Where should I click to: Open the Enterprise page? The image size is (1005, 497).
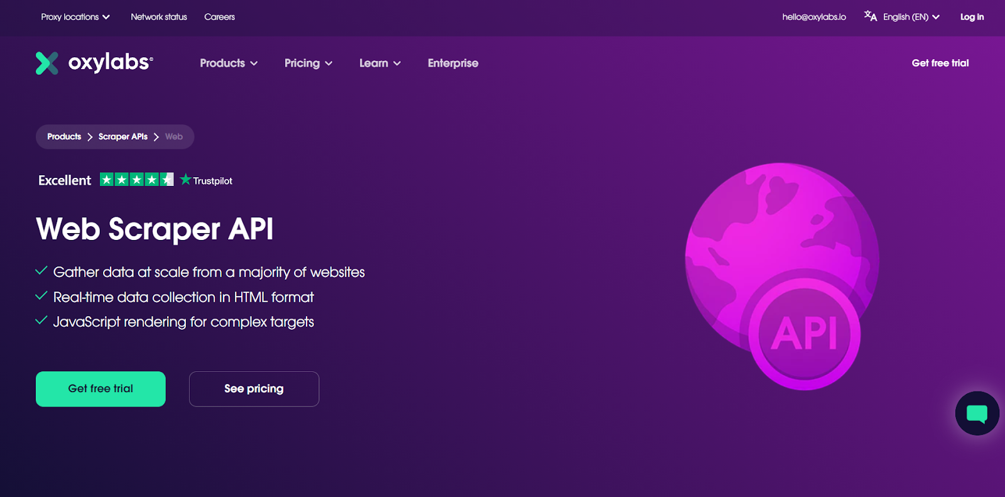tap(453, 63)
